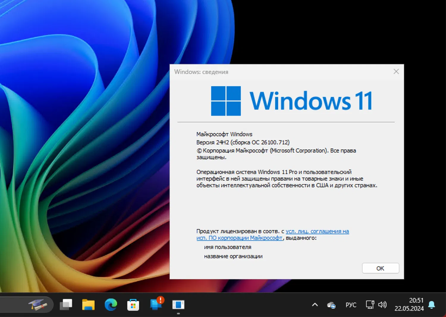Open Task View from the taskbar
Viewport: 446px width, 317px height.
pos(66,305)
